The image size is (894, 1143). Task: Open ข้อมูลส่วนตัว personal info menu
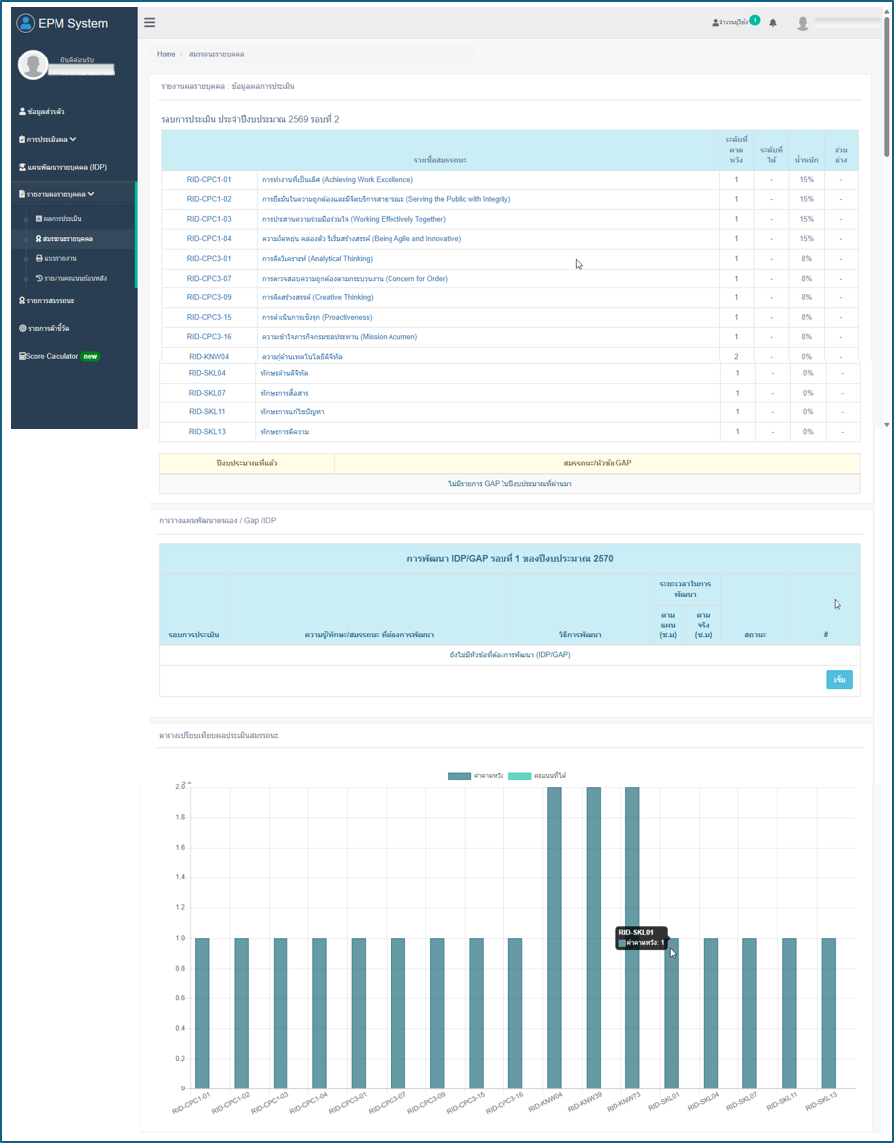(42, 112)
